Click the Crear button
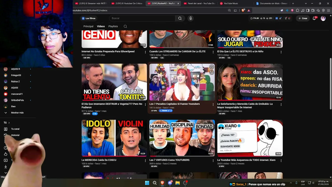Image resolution: width=332 pixels, height=187 pixels. click(303, 18)
